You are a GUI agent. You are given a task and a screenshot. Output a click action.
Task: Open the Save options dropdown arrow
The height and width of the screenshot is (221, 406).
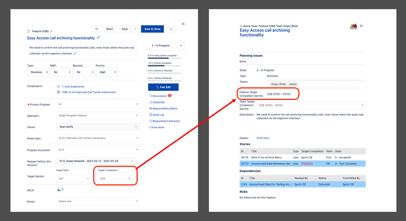click(135, 29)
